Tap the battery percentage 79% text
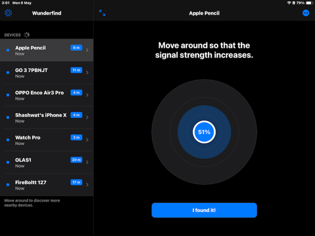 300,3
